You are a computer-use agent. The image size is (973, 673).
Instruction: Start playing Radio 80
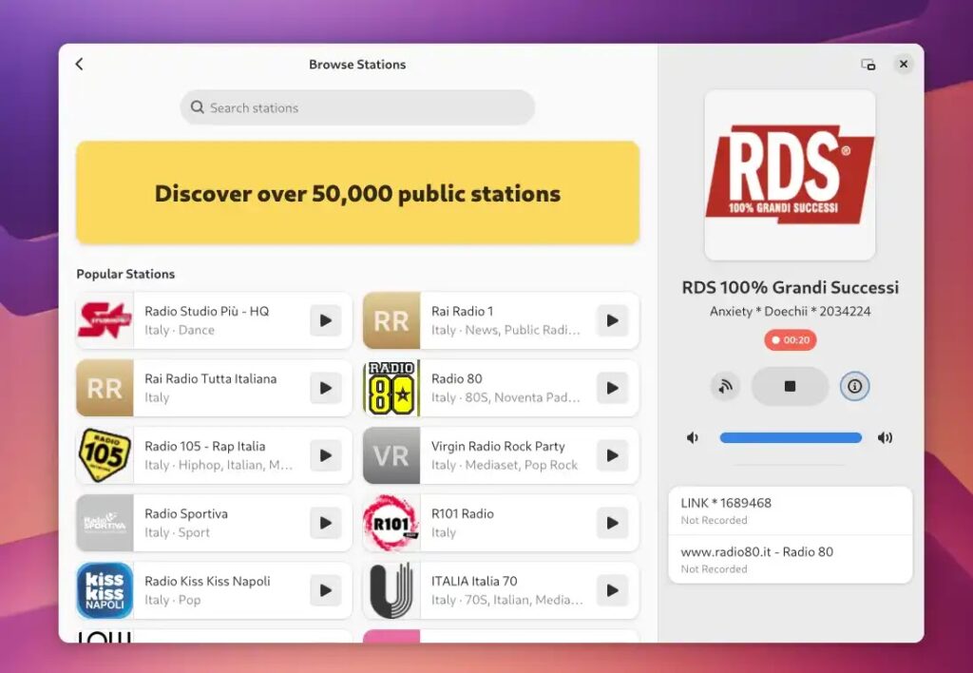pyautogui.click(x=612, y=388)
